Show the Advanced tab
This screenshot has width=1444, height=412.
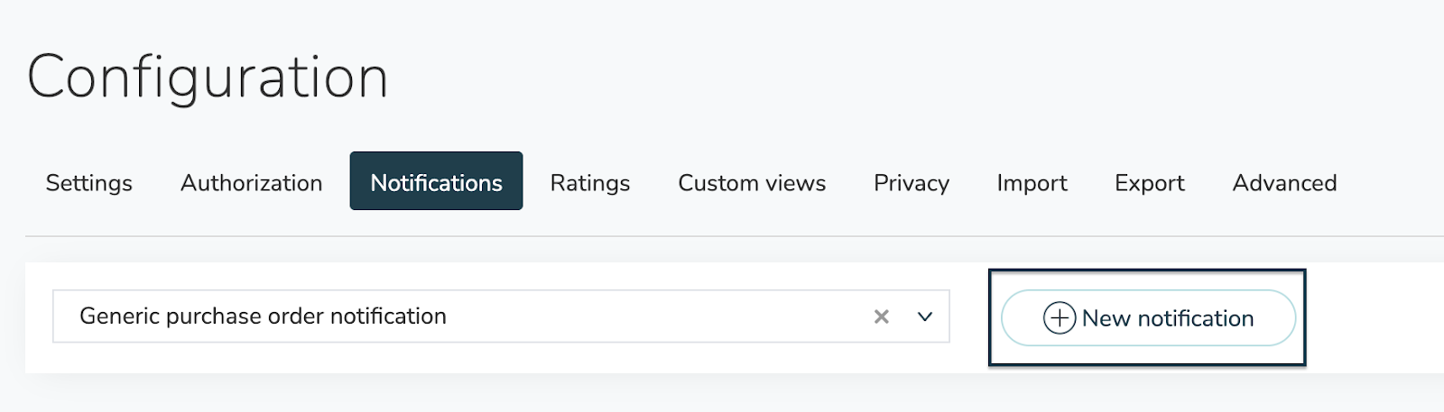pyautogui.click(x=1284, y=183)
